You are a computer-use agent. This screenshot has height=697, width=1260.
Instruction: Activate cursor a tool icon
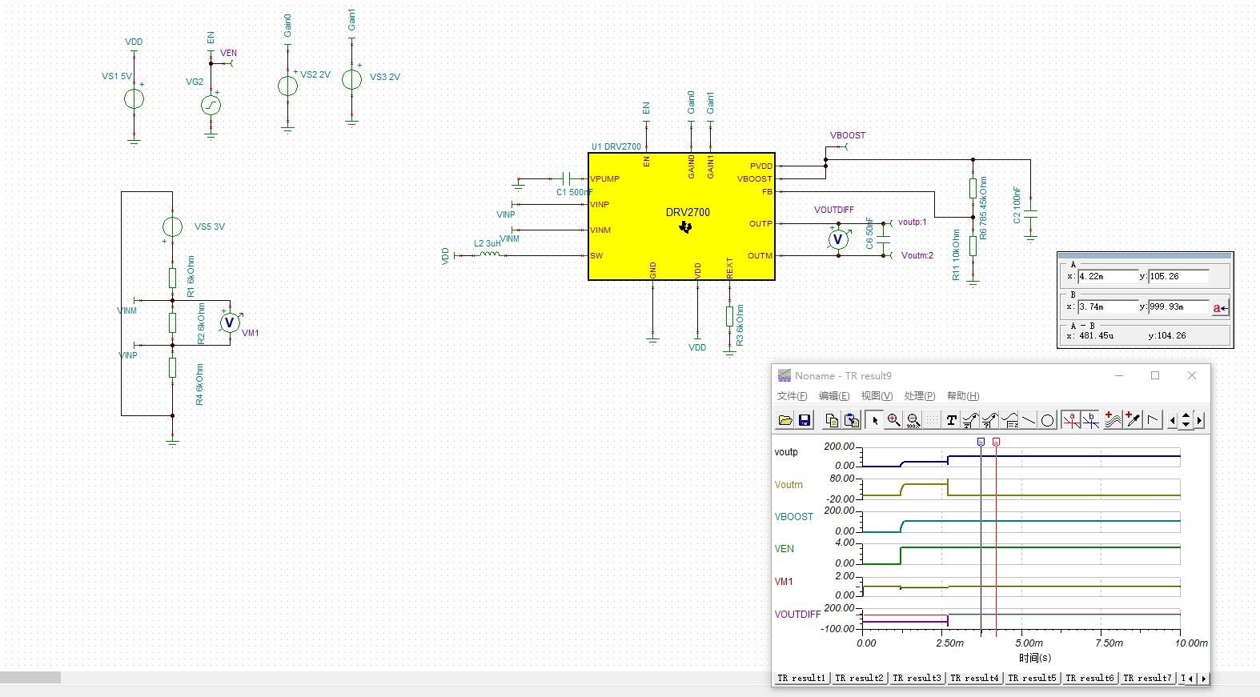(x=1071, y=420)
